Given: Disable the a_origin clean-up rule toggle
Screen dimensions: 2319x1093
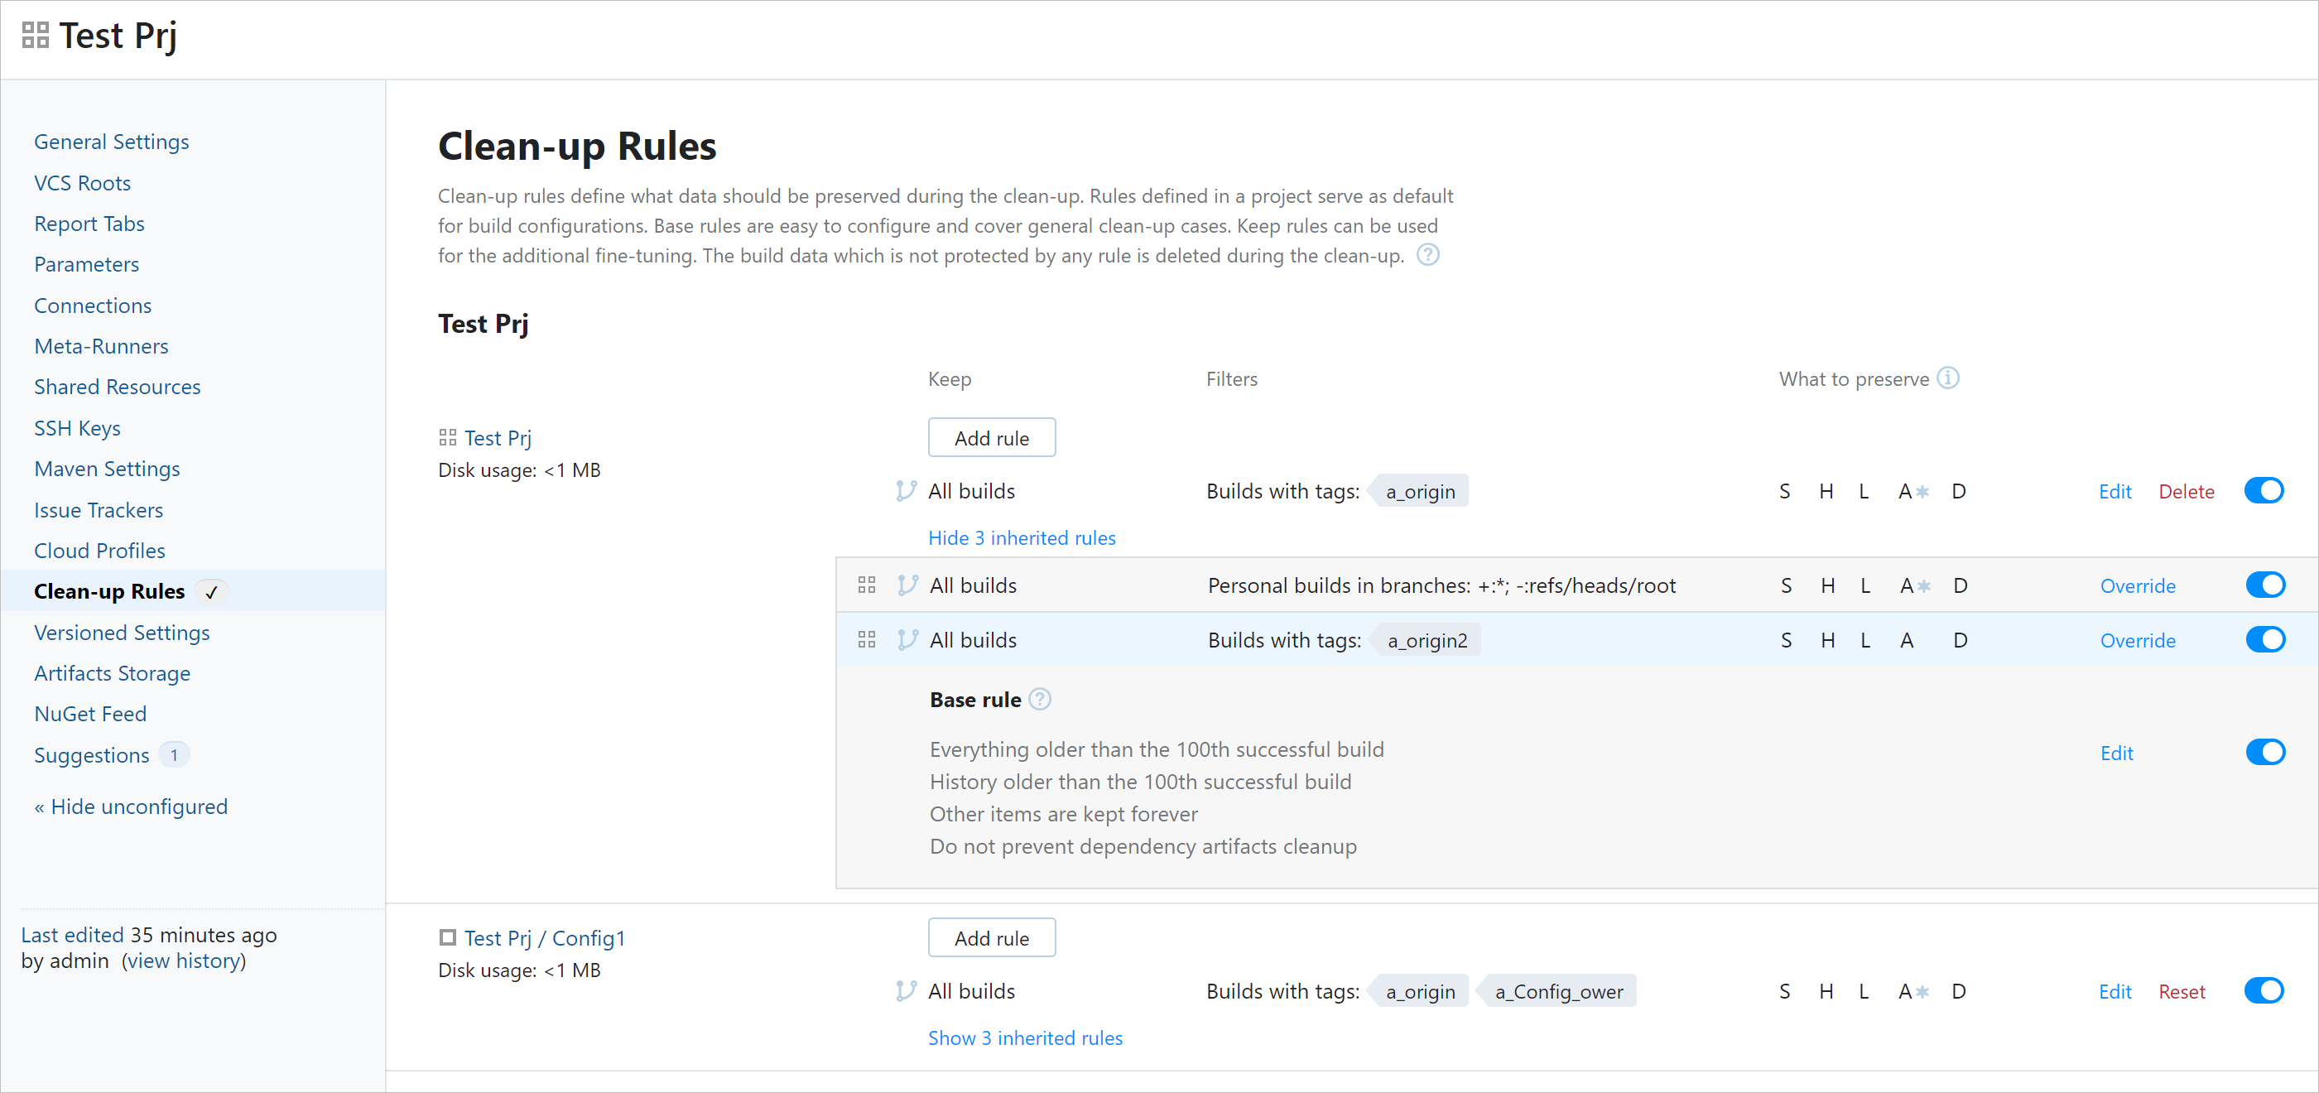Looking at the screenshot, I should [x=2265, y=491].
